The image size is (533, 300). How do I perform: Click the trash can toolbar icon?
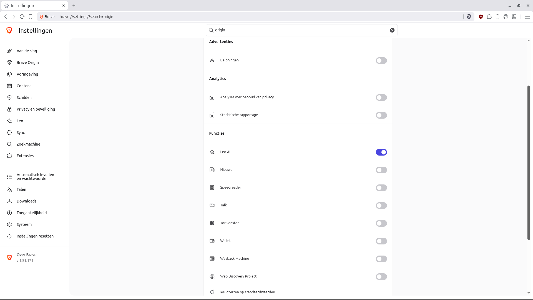pyautogui.click(x=497, y=17)
